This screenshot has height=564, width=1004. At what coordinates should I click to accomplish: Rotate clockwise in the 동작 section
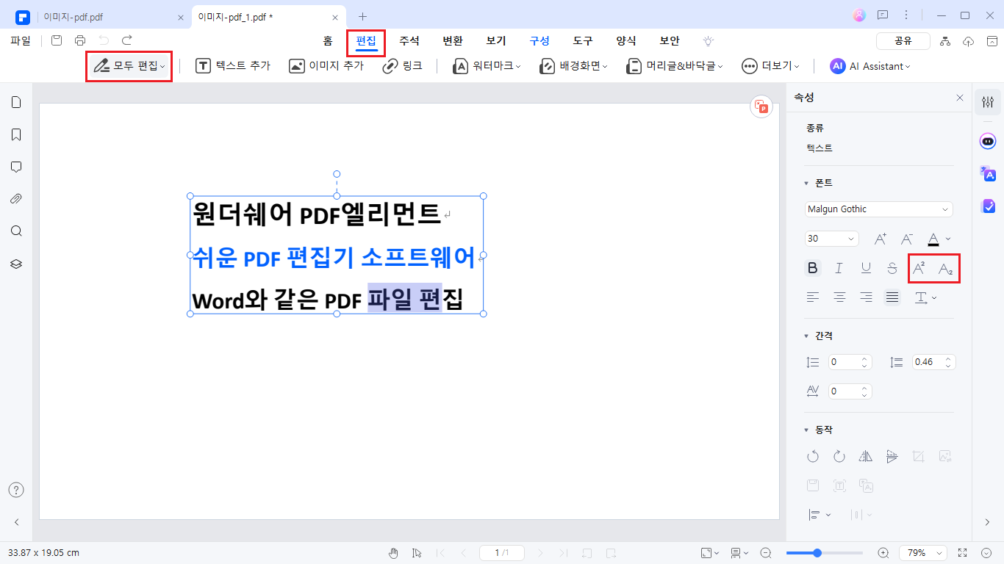(839, 456)
